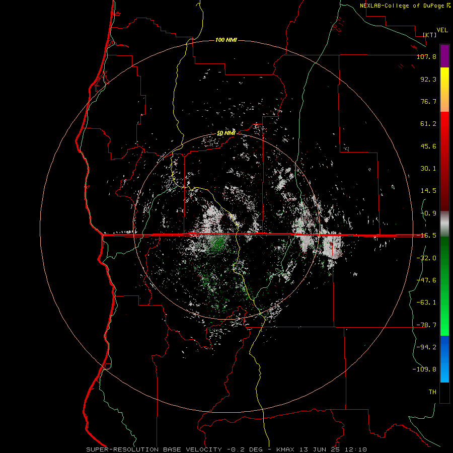
Task: Click the -32.0 scale value
Action: pos(426,258)
